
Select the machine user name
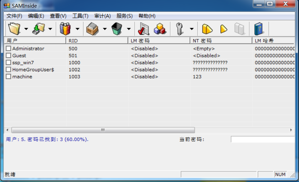click(22, 77)
